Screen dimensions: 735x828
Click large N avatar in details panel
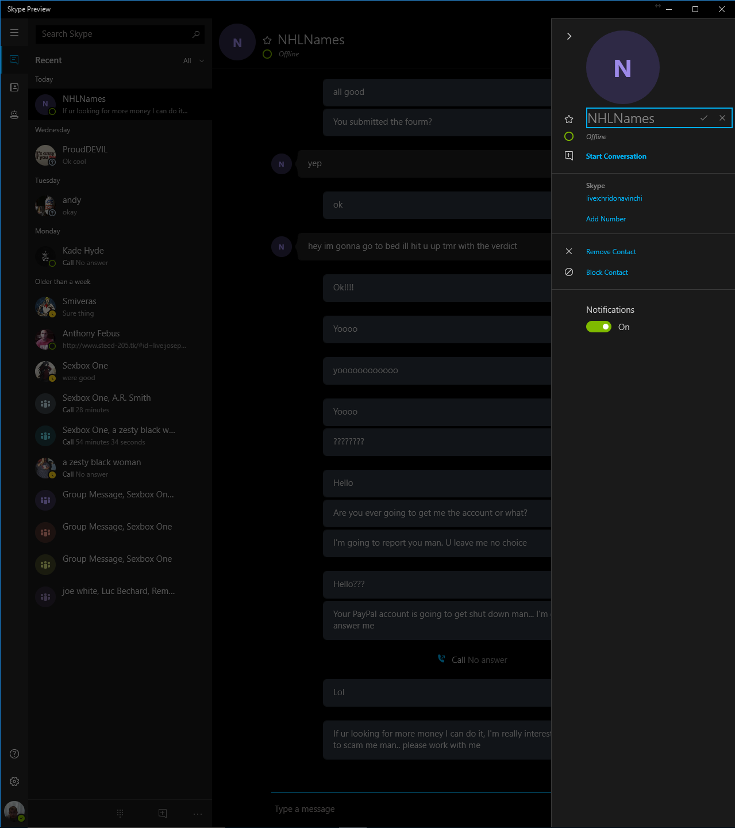click(622, 67)
